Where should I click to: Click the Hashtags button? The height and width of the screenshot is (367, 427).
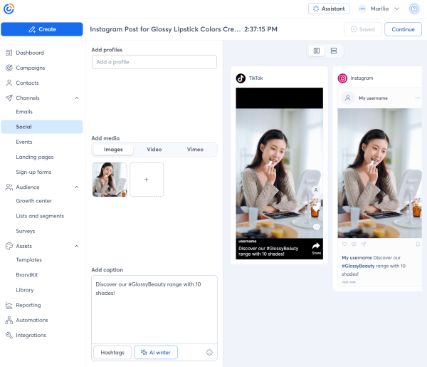coord(112,353)
